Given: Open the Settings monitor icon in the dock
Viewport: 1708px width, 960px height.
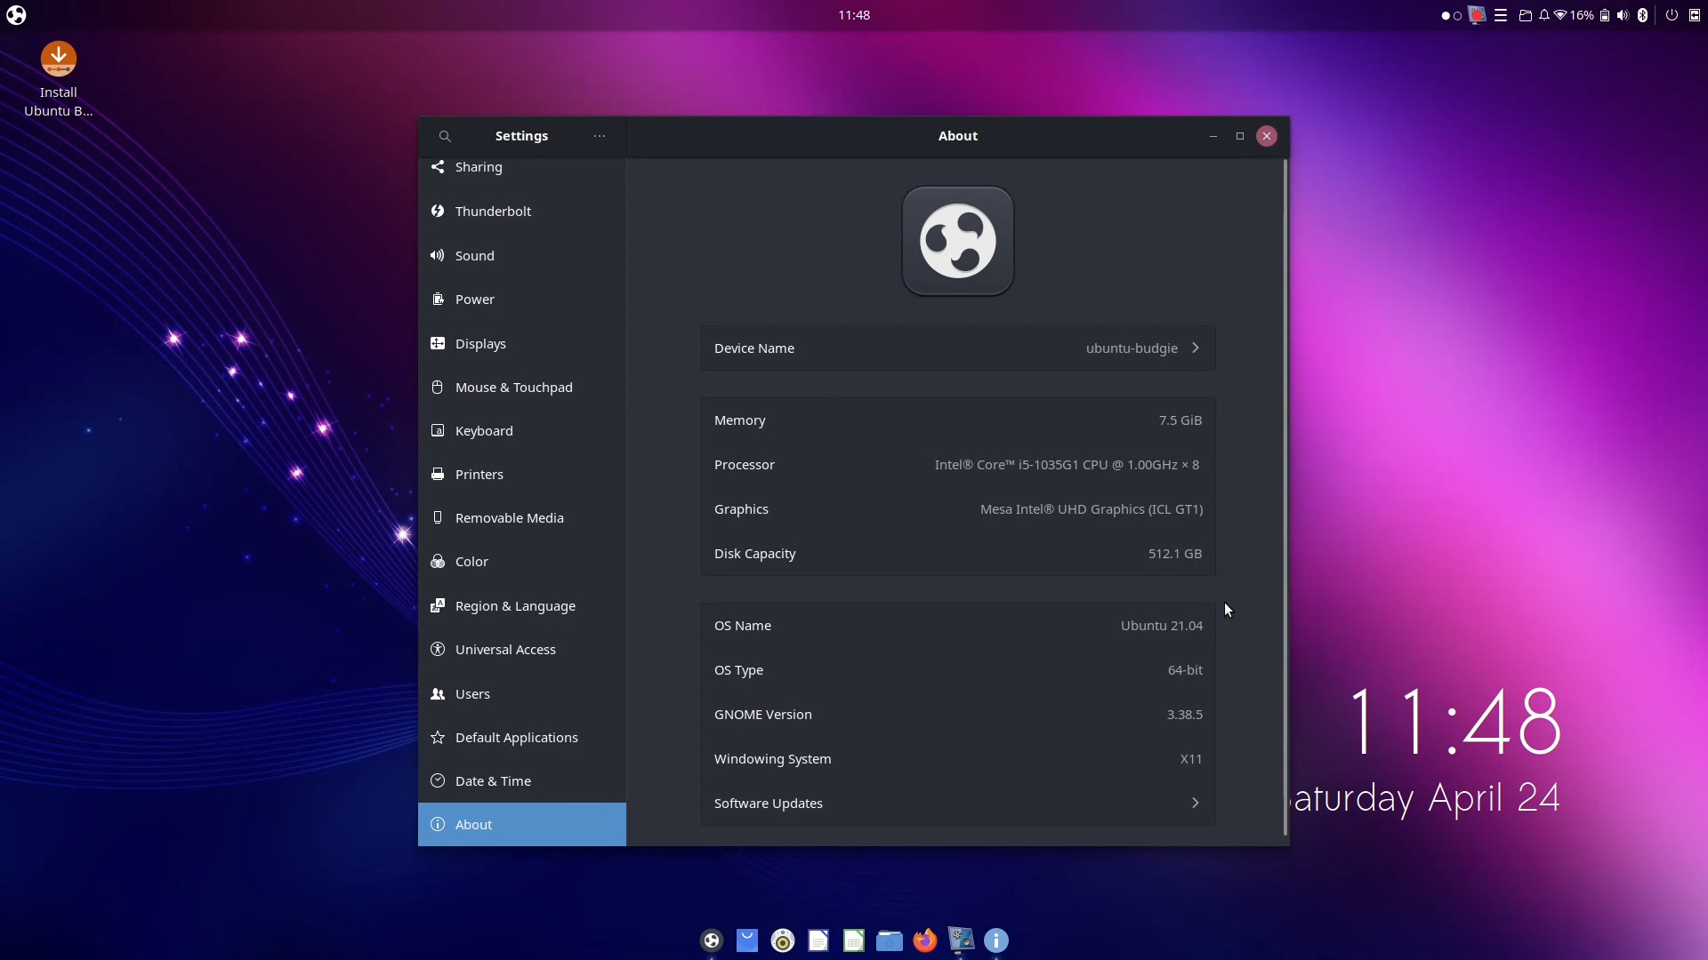Looking at the screenshot, I should coord(961,940).
